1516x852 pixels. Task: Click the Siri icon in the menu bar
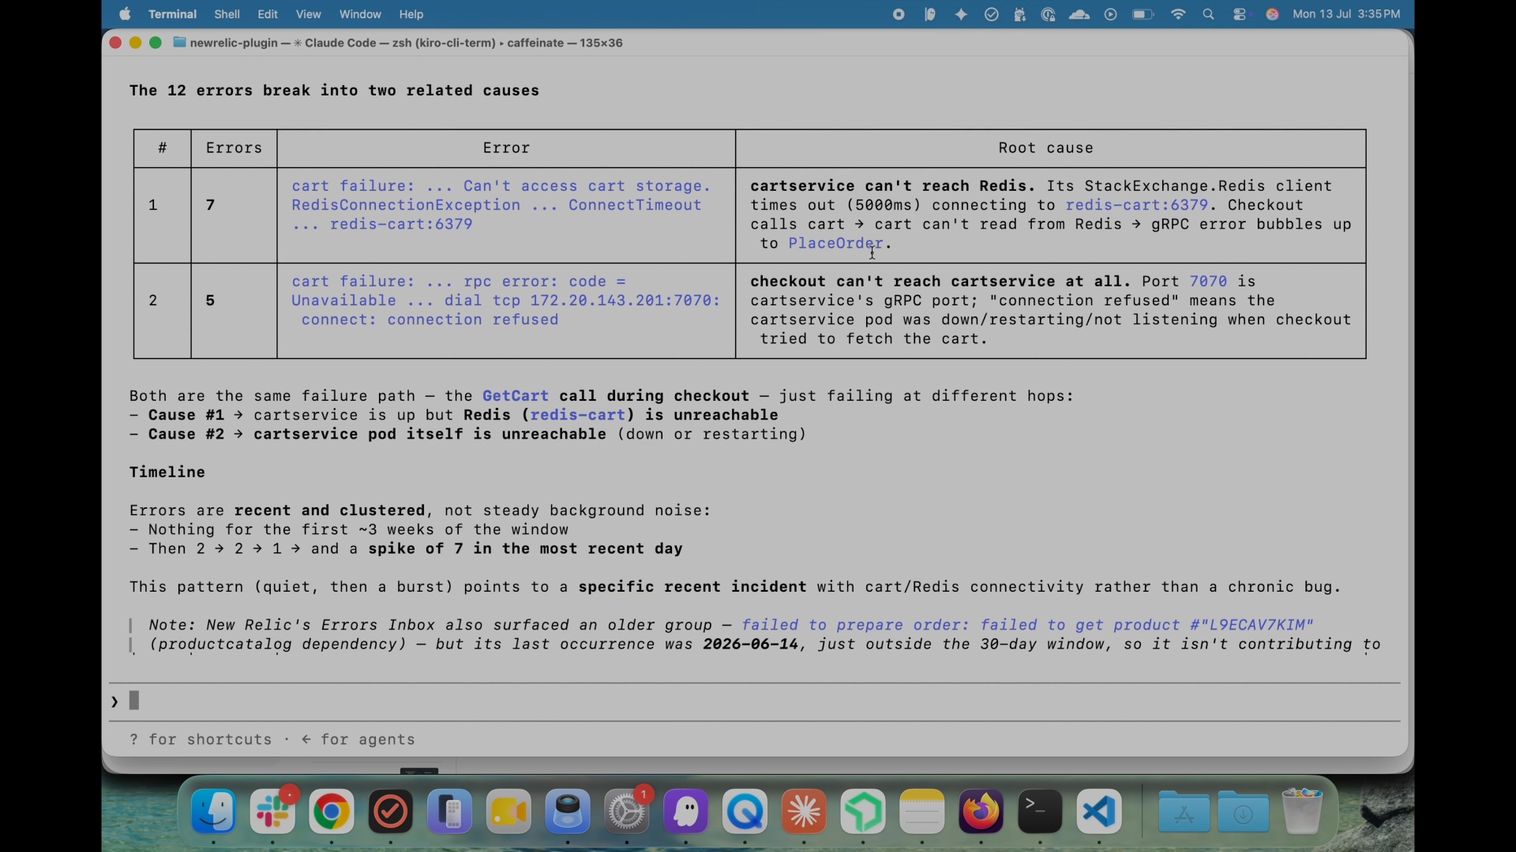pyautogui.click(x=1273, y=14)
